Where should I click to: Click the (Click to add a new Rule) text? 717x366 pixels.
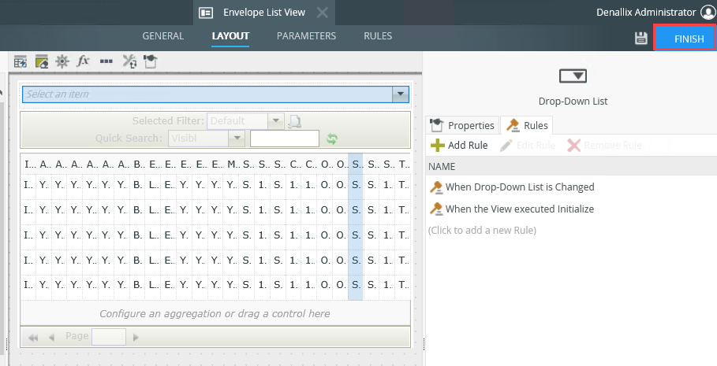(x=482, y=231)
